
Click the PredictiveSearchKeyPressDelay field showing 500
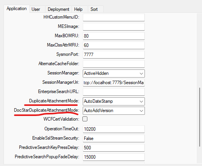tap(114, 148)
